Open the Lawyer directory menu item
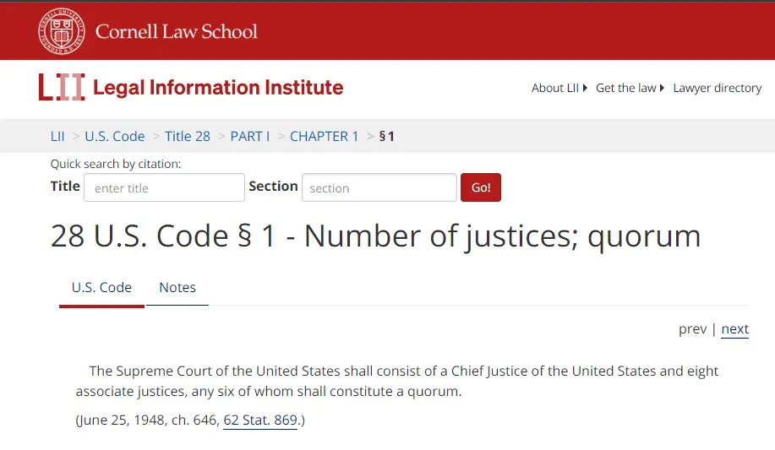Screen dimensions: 775x450 point(717,88)
